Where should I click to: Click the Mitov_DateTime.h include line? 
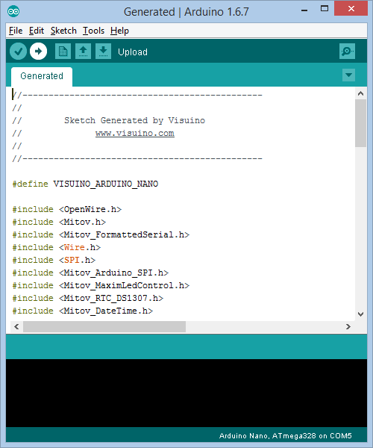pyautogui.click(x=83, y=311)
